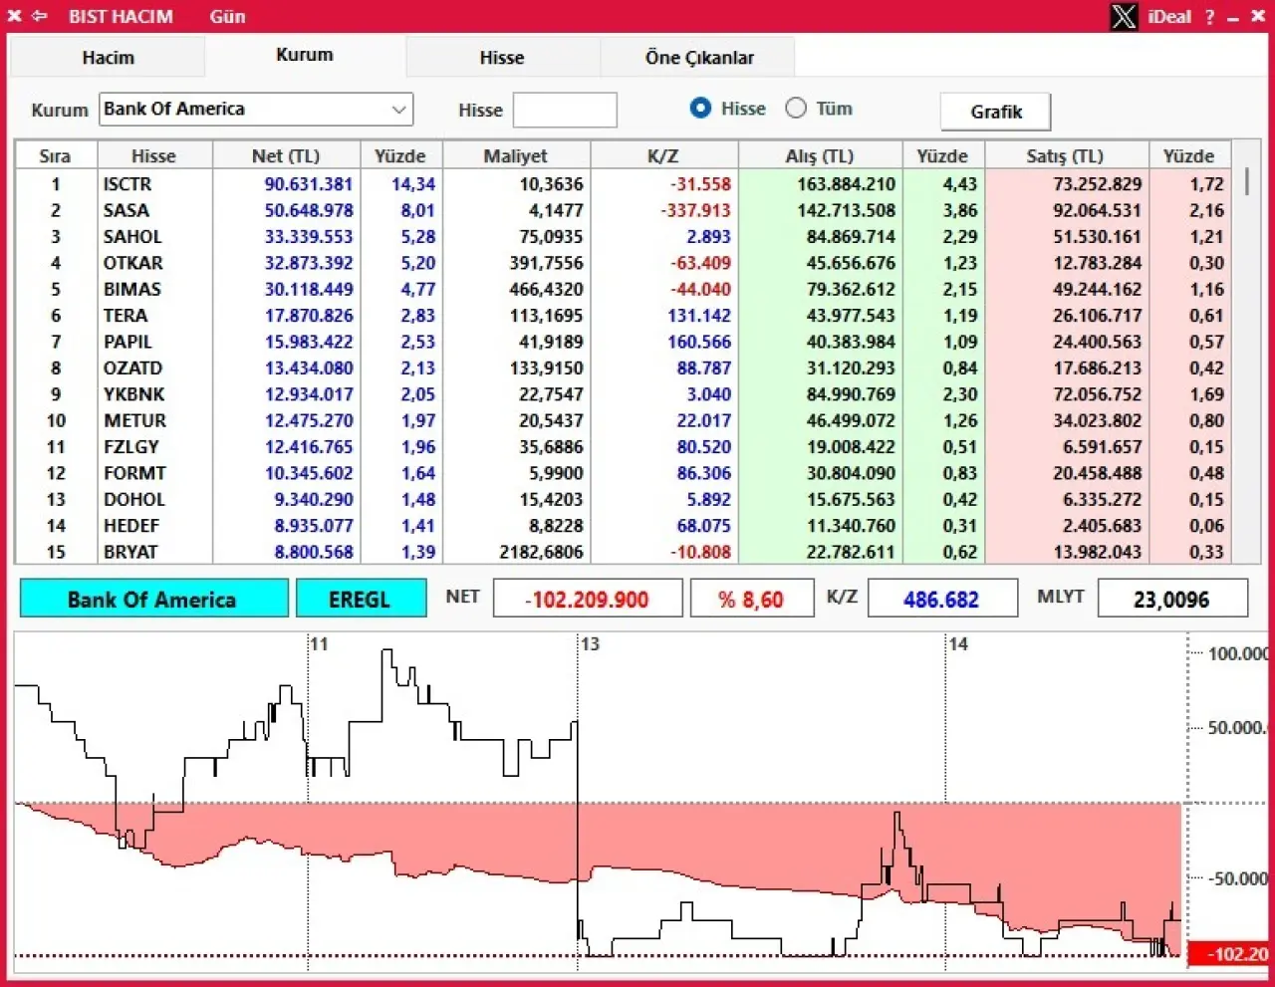Screen dimensions: 1275x987
Task: Switch to the Hisse tab
Action: coord(502,58)
